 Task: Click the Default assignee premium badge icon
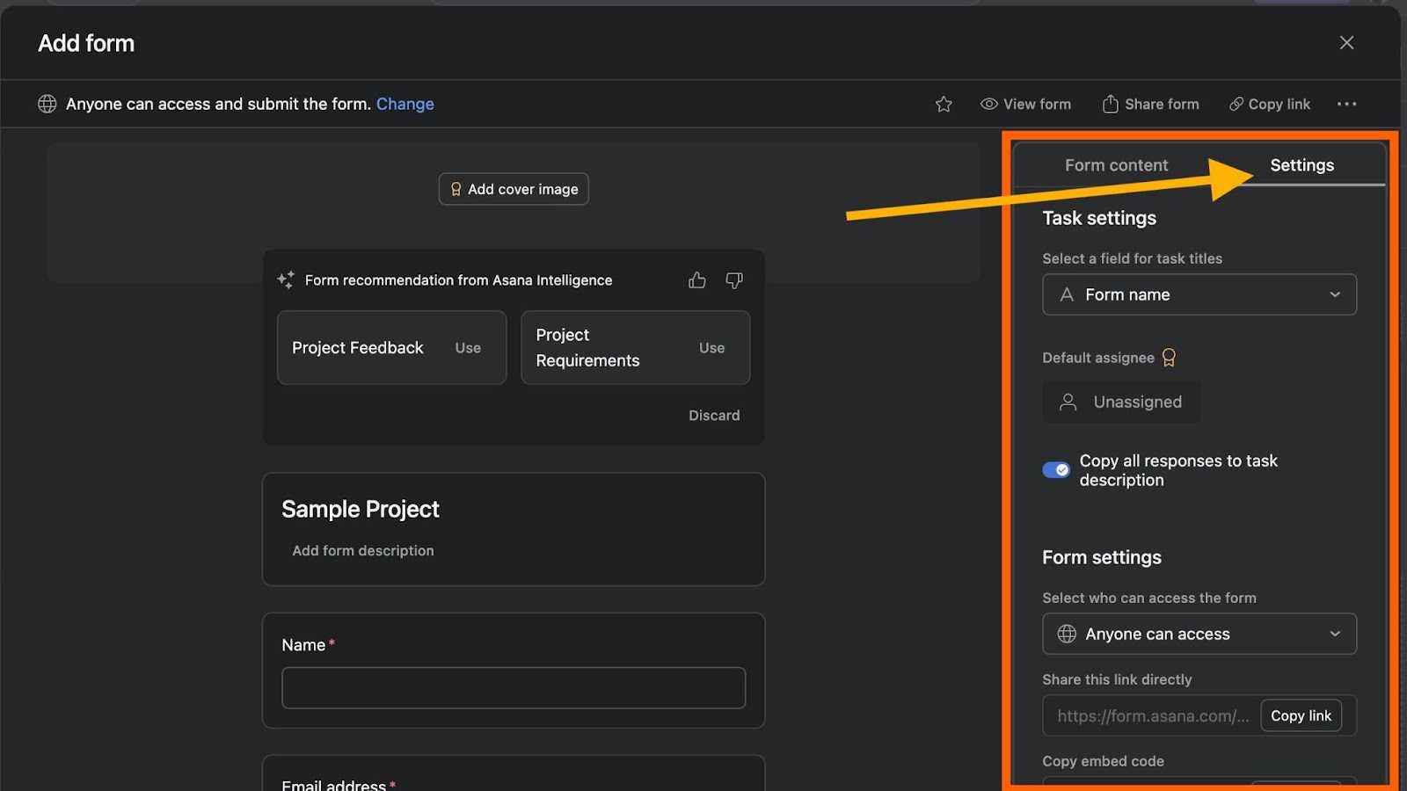point(1169,358)
